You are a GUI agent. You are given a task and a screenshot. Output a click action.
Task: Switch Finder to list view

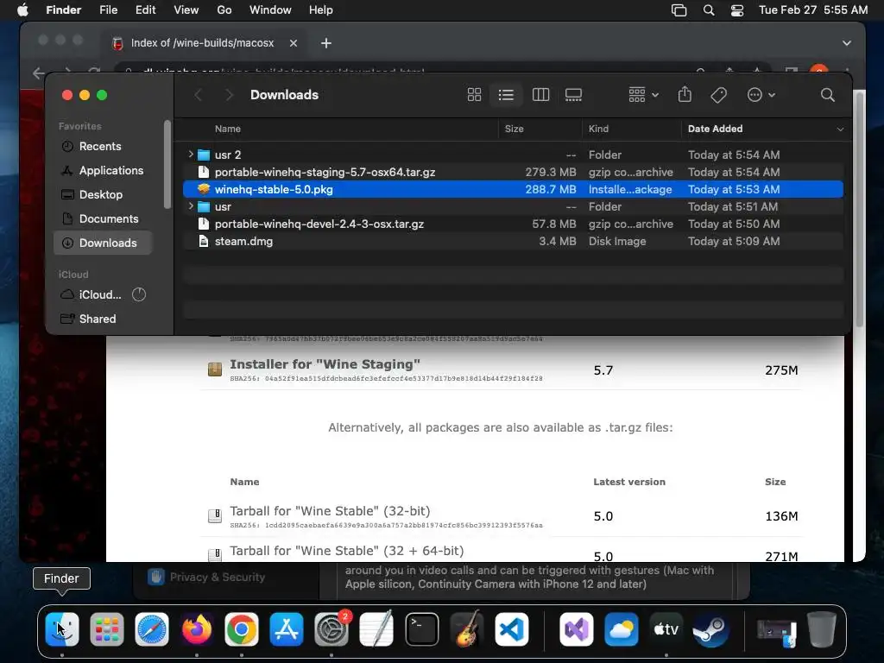506,95
